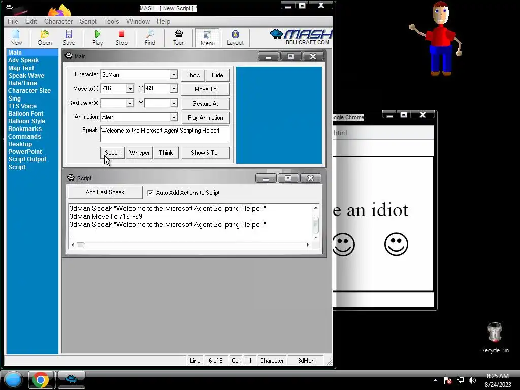Expand the Animation dropdown

[174, 117]
